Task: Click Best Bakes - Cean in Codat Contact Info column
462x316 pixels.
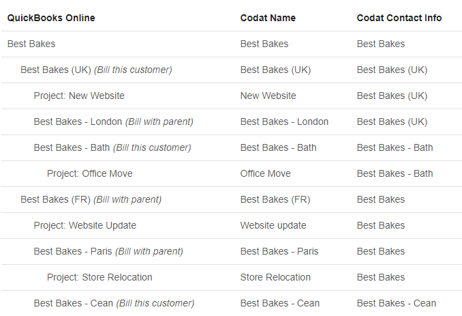Action: click(x=396, y=303)
